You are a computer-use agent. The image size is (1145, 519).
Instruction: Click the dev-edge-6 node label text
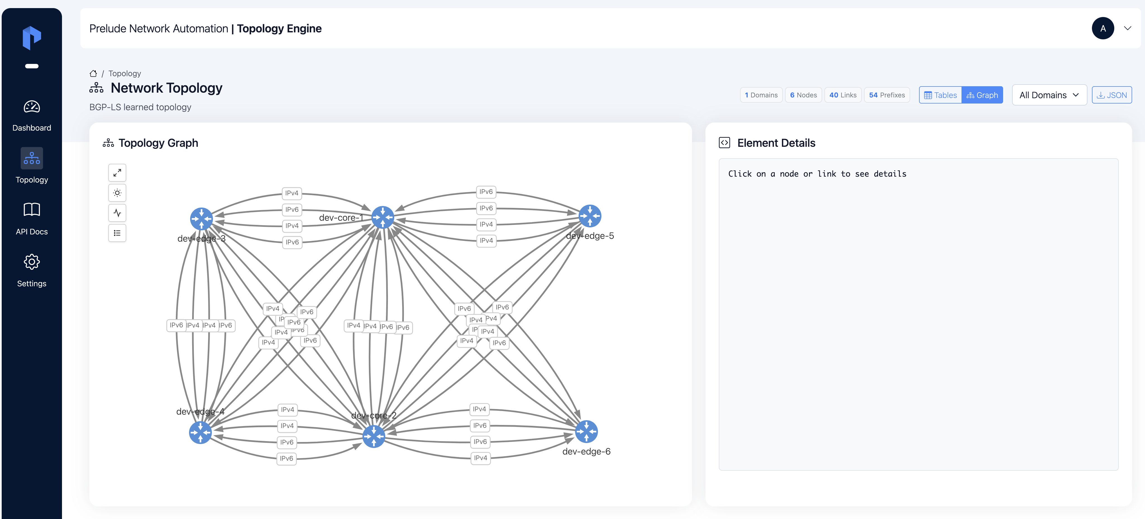point(586,451)
